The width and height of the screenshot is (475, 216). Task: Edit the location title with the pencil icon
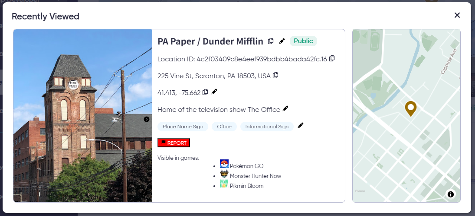point(282,41)
